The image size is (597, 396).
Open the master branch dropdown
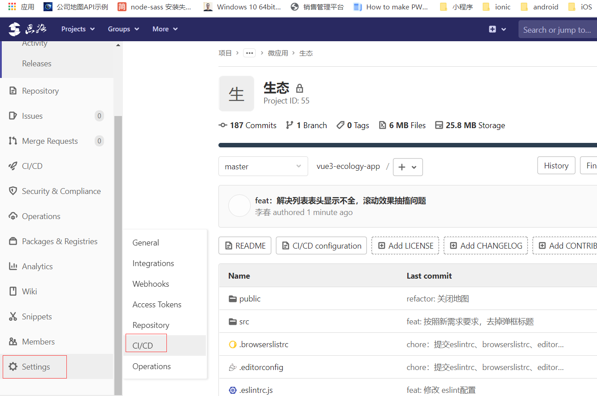tap(263, 167)
